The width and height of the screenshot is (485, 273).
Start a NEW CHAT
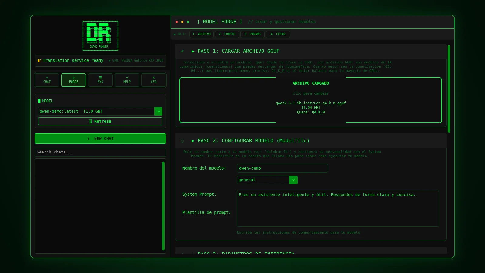[100, 139]
